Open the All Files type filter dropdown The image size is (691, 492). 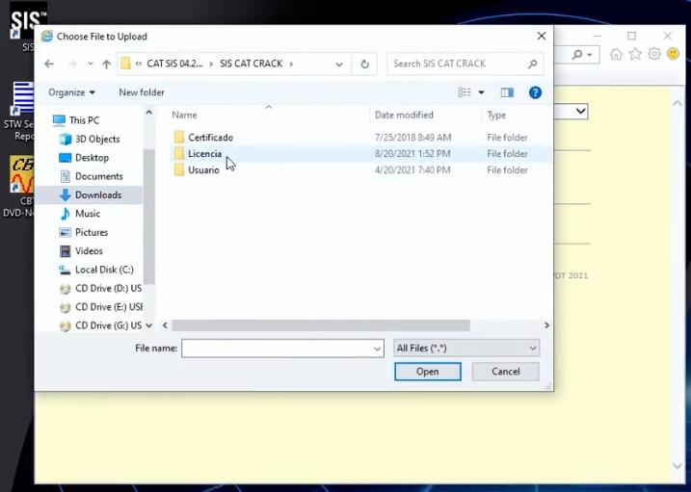tap(466, 349)
